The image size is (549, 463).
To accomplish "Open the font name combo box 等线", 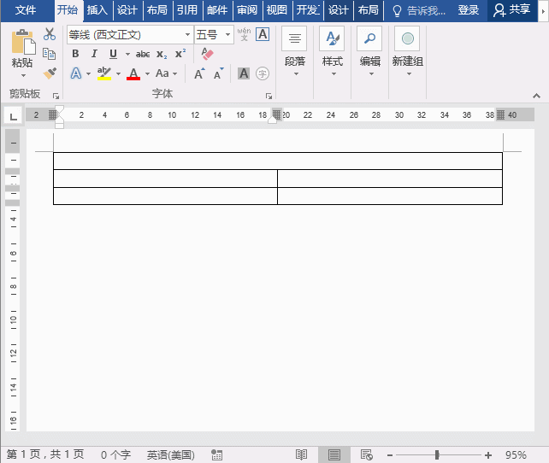I will coord(128,35).
